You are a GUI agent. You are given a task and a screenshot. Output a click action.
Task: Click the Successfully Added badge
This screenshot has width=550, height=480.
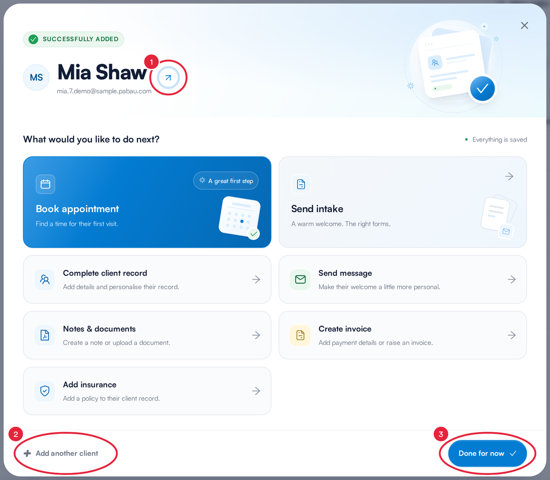click(73, 39)
